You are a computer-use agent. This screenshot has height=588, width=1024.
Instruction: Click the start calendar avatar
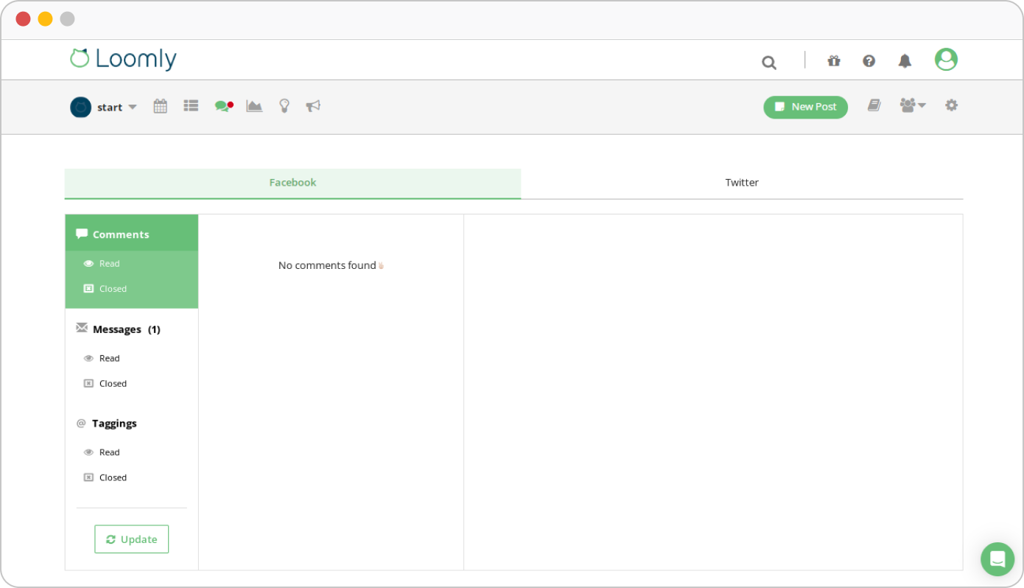point(80,107)
